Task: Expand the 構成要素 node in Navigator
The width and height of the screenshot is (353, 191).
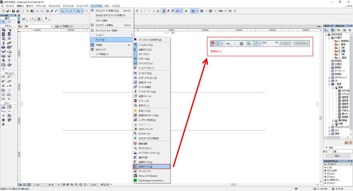Action: tap(333, 121)
